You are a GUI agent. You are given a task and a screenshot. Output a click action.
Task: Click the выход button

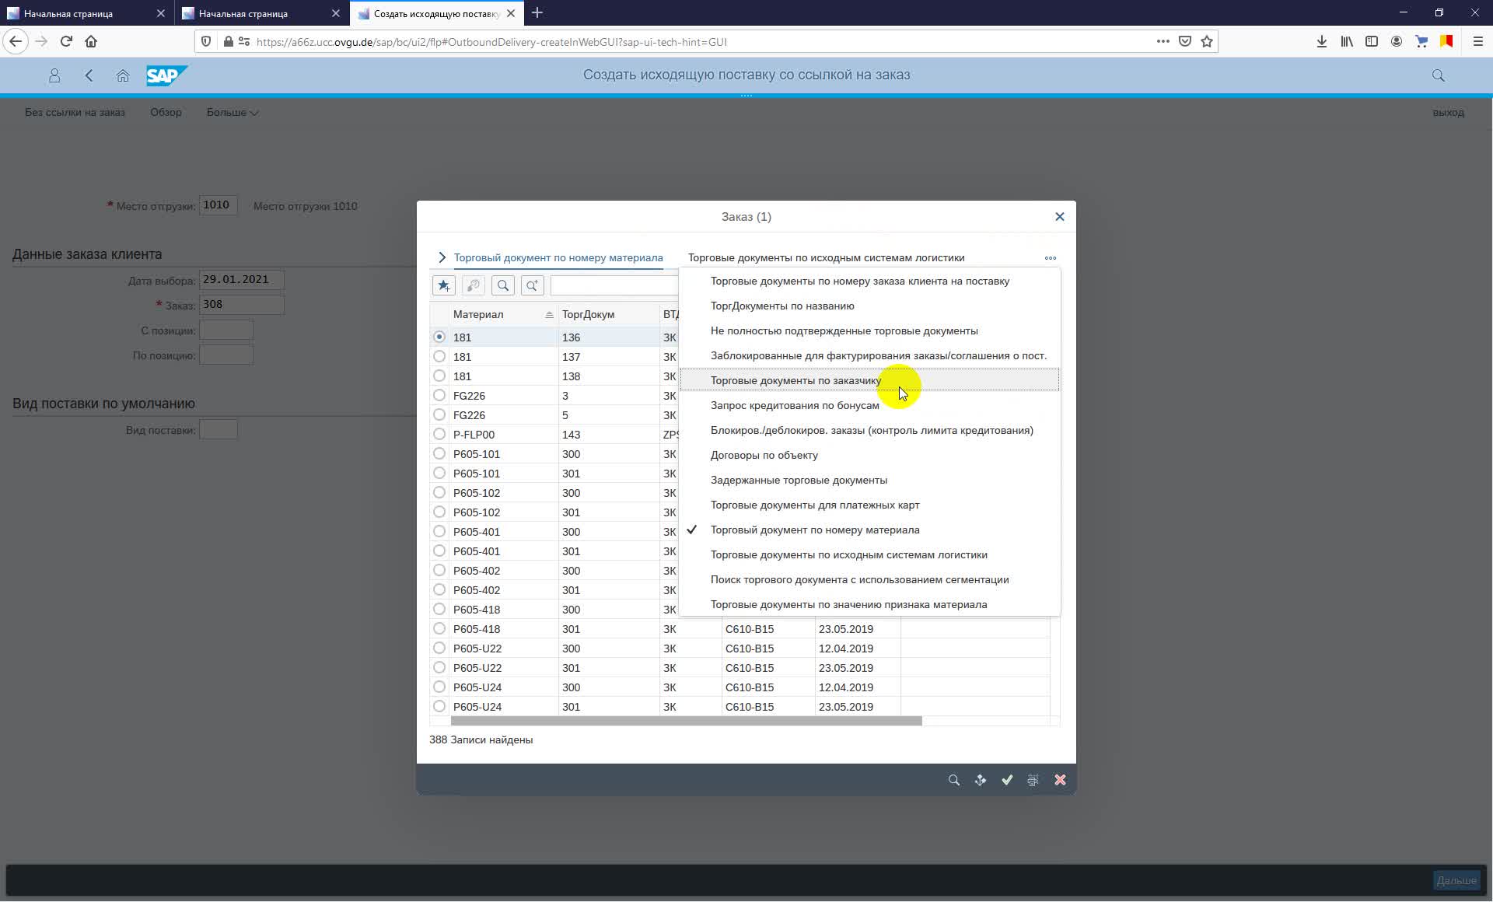(1448, 113)
